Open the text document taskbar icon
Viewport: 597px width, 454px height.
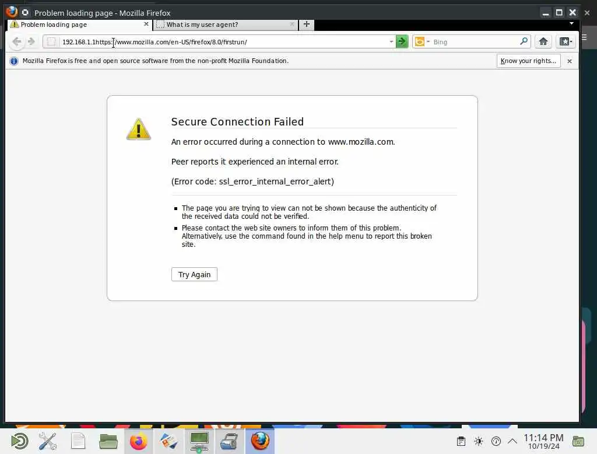(78, 441)
